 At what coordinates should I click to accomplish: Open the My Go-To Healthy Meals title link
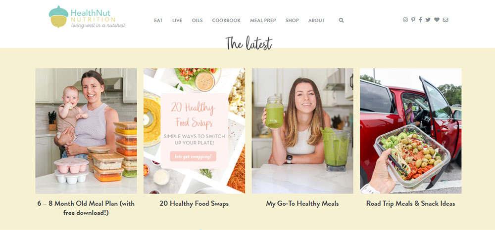(x=302, y=203)
